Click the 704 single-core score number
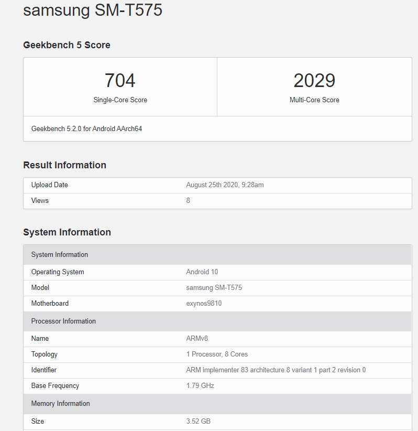The height and width of the screenshot is (431, 418). 120,81
